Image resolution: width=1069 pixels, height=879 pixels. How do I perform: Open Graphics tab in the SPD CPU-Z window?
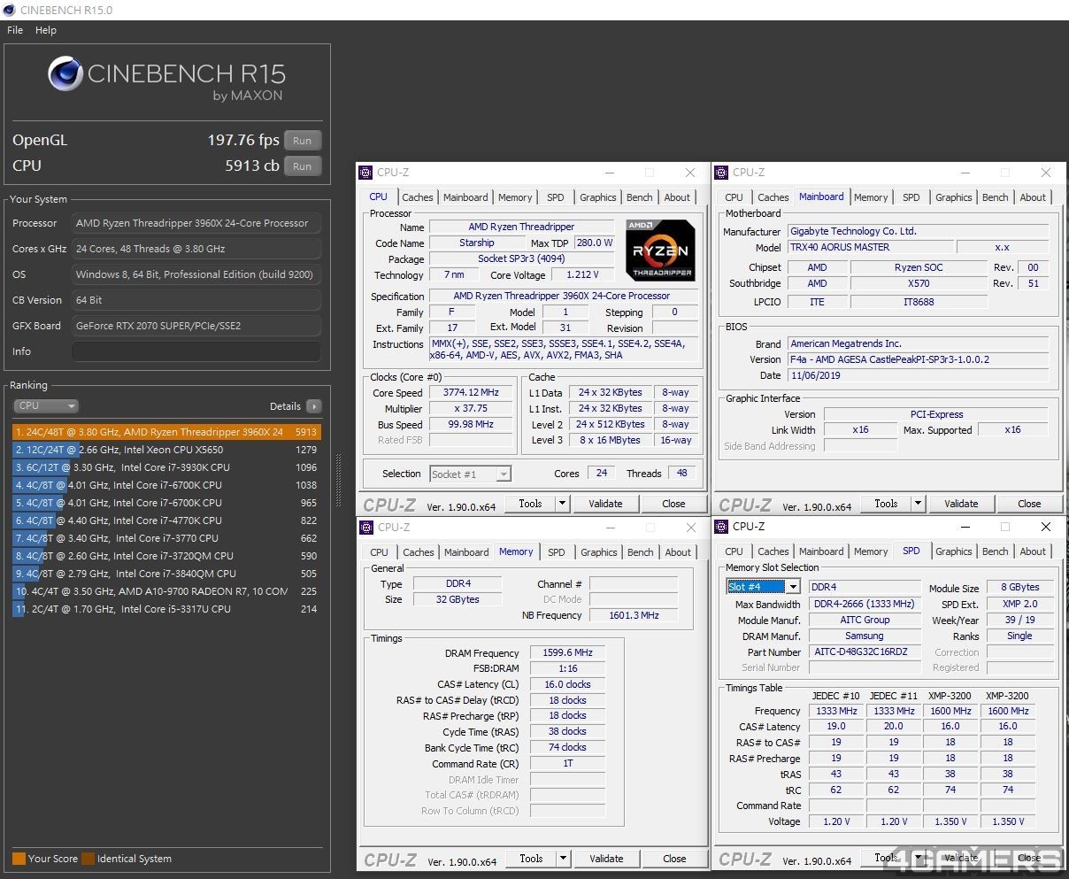pyautogui.click(x=954, y=551)
